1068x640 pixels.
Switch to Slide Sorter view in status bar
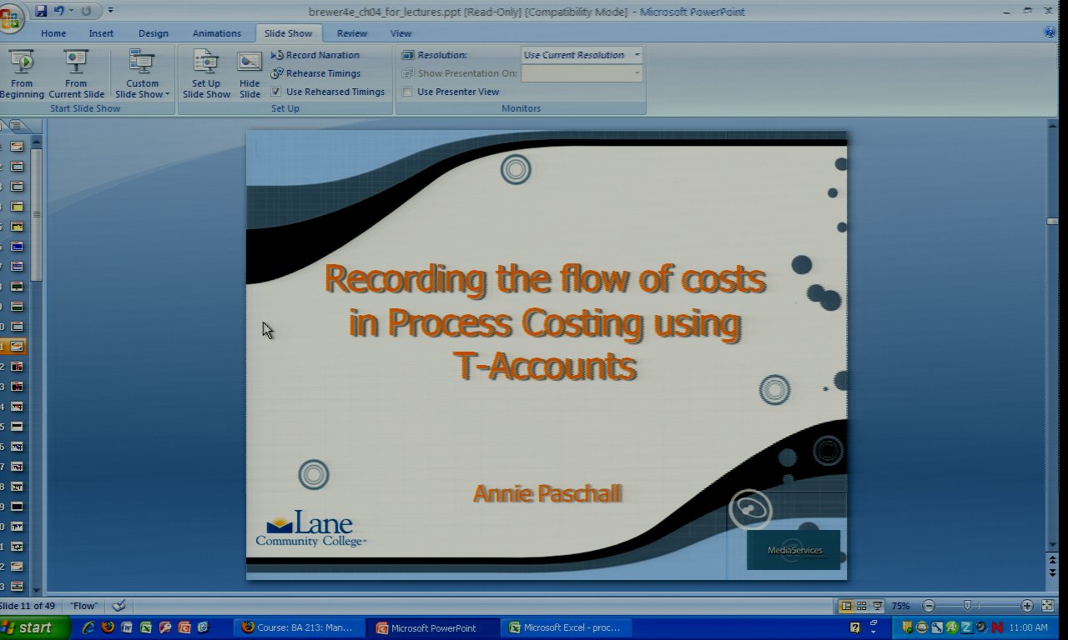(x=862, y=606)
